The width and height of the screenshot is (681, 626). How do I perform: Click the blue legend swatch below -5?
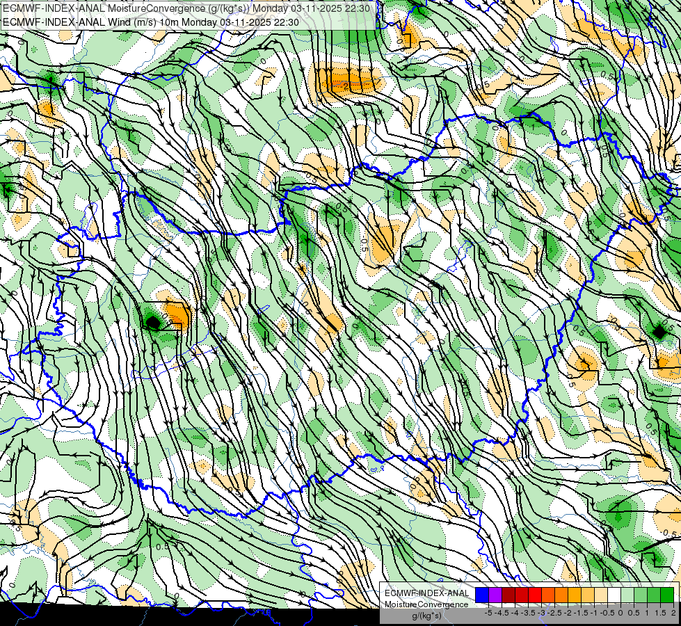pos(481,595)
